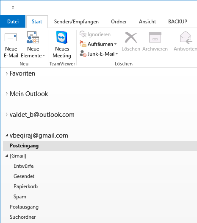Start a TeamViewer Neues Meeting
The image size is (197, 223).
click(62, 45)
